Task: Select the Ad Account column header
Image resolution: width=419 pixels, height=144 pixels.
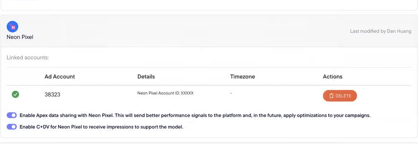Action: 60,77
